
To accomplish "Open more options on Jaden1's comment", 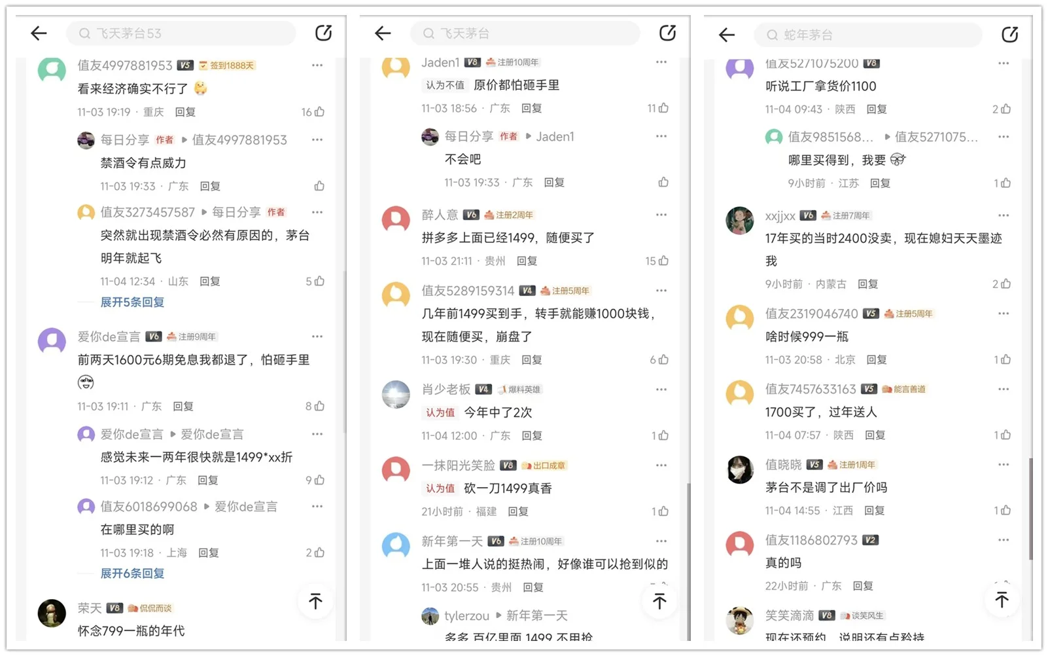I will tap(661, 62).
